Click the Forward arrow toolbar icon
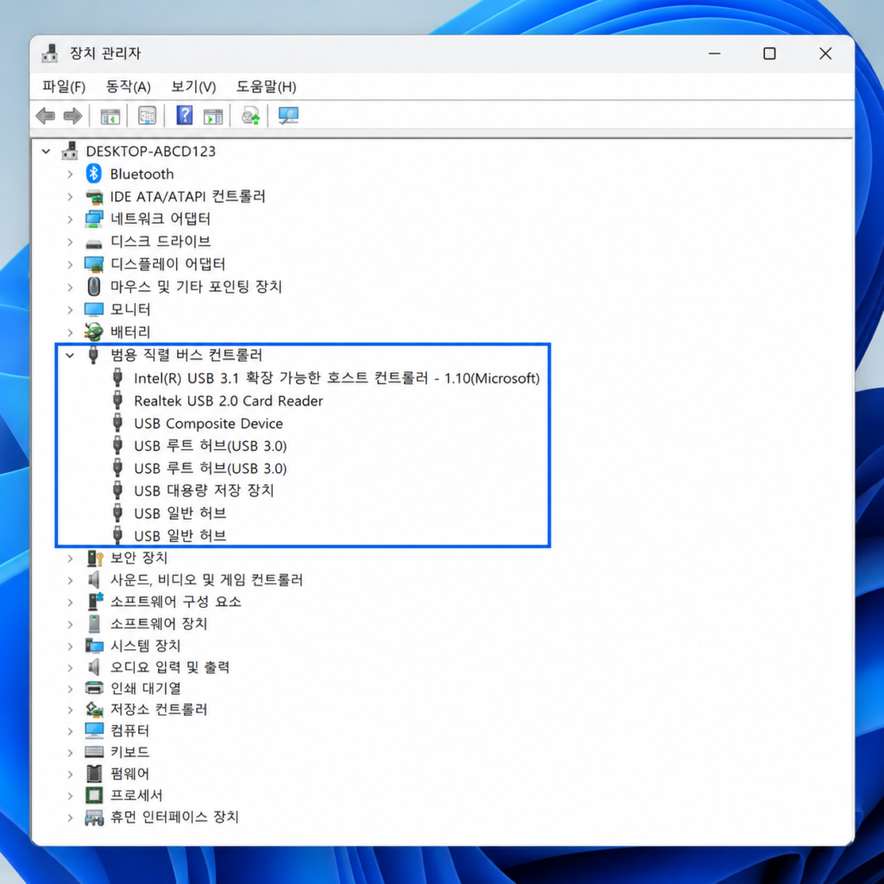 [73, 117]
